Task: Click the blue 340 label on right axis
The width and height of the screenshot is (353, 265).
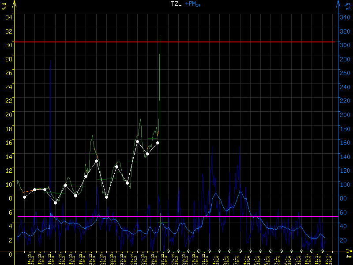Action: 345,17
